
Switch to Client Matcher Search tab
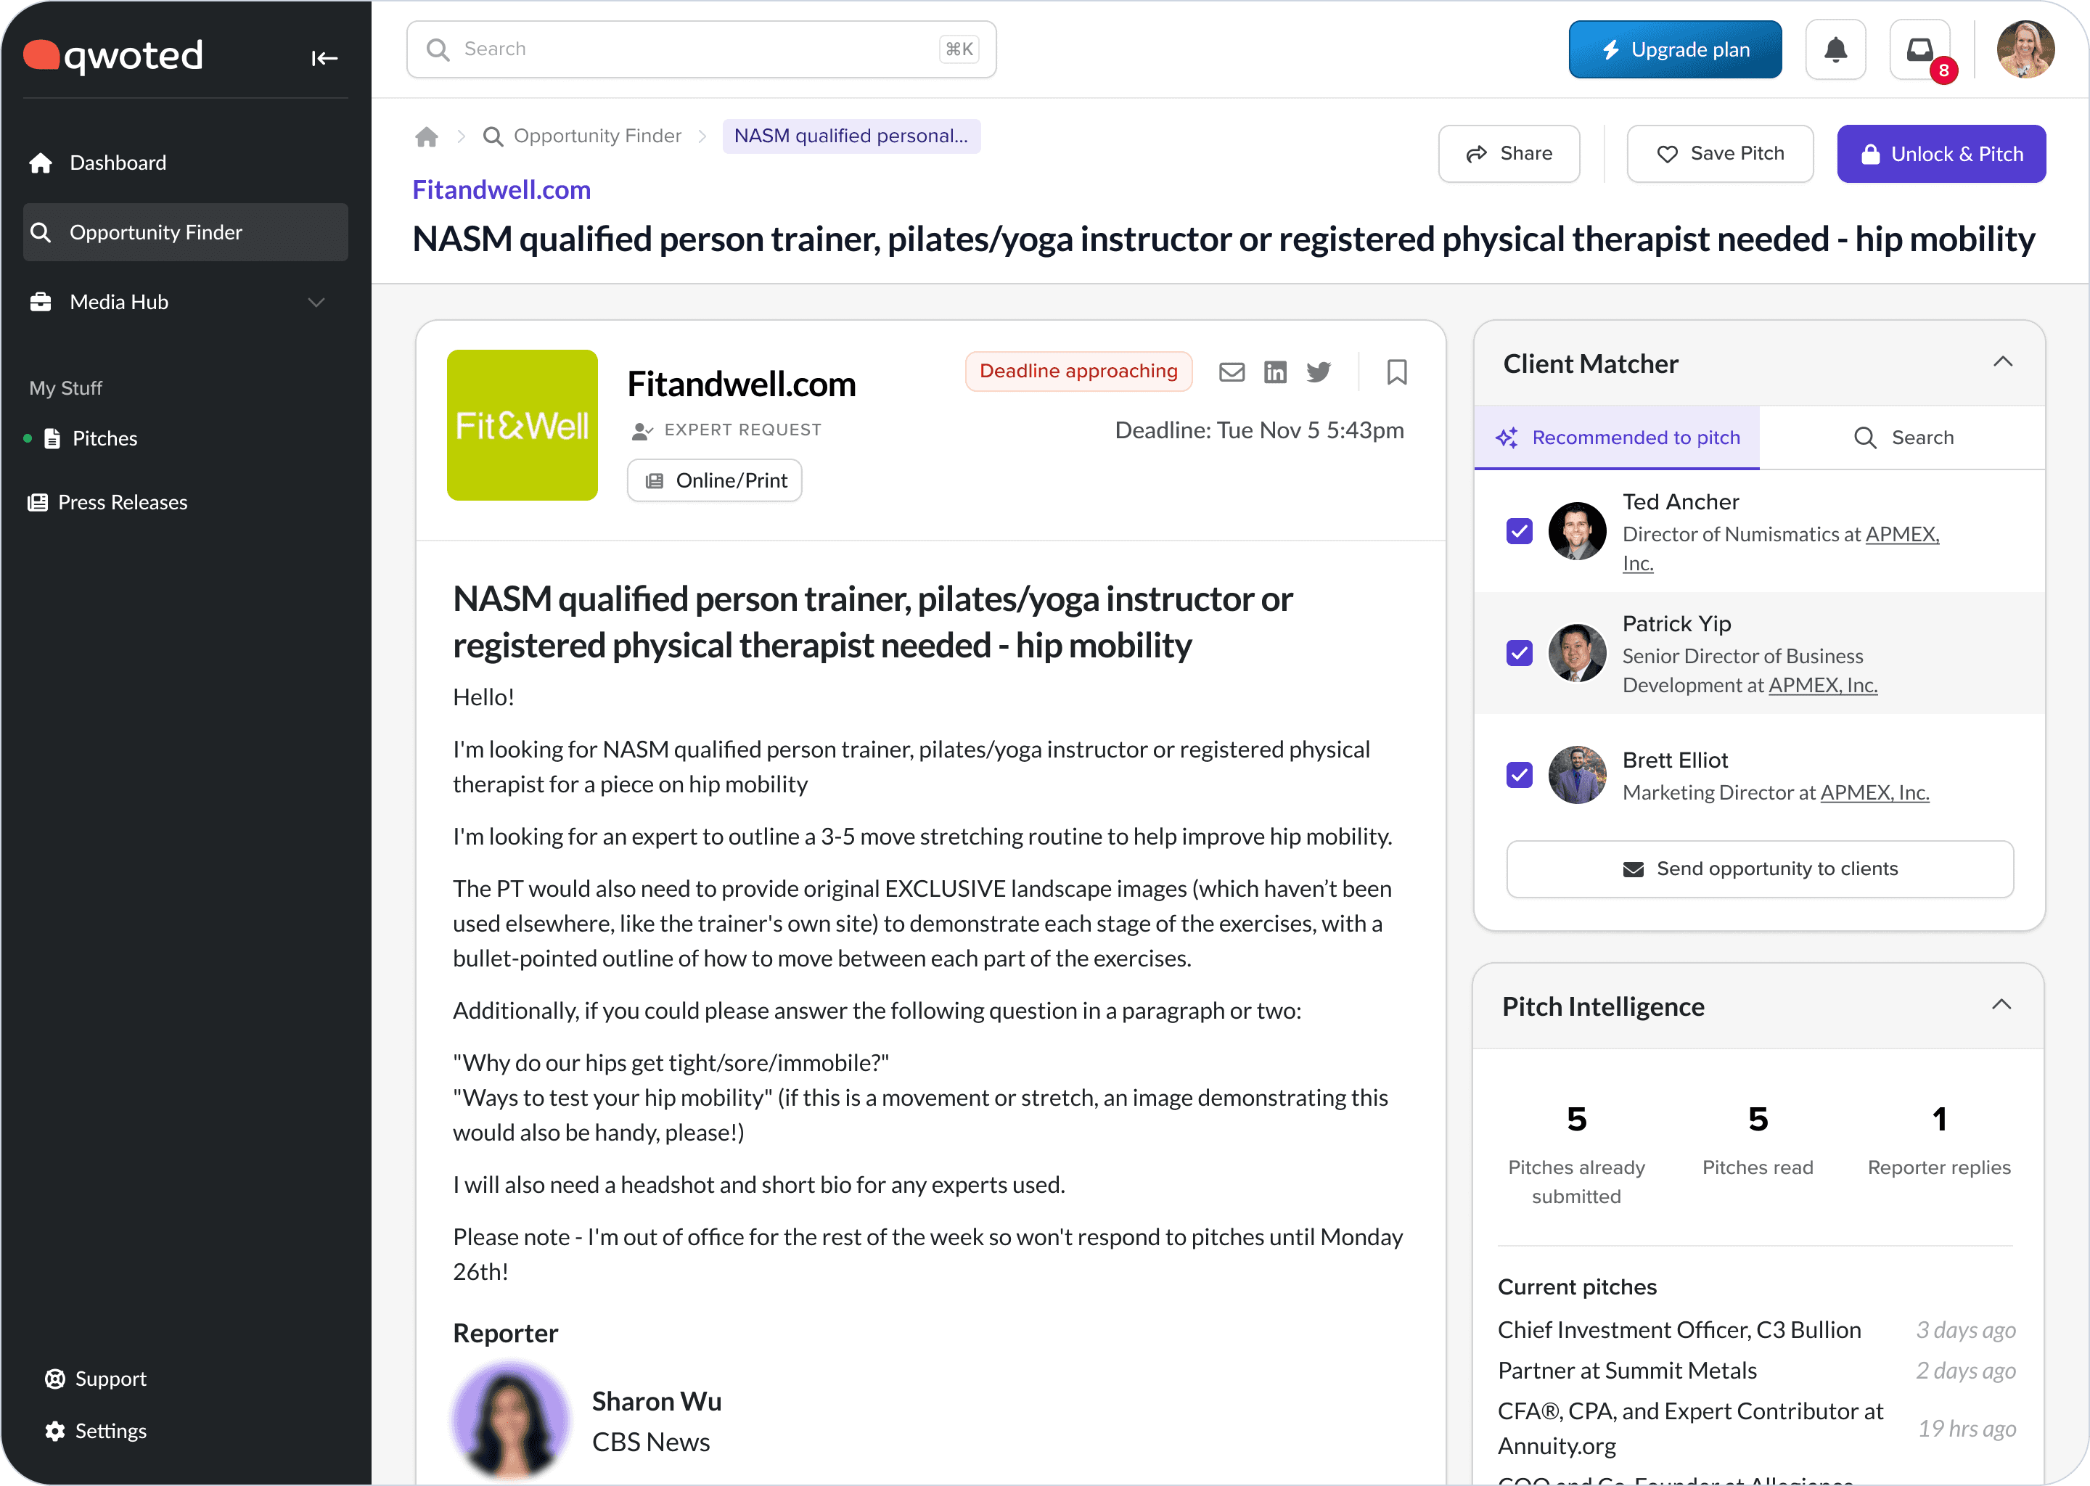1903,438
